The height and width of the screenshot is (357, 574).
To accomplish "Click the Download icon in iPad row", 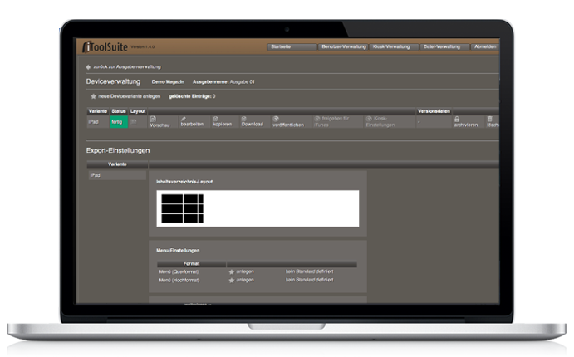I will (x=244, y=119).
